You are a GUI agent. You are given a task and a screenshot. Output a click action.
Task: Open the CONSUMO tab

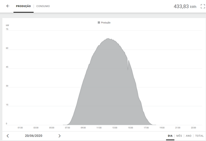[x=43, y=6]
